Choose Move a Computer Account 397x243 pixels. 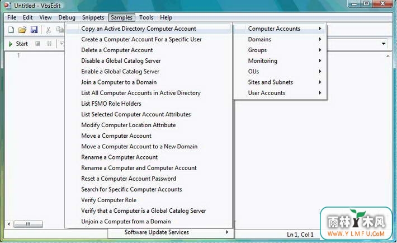(149, 135)
